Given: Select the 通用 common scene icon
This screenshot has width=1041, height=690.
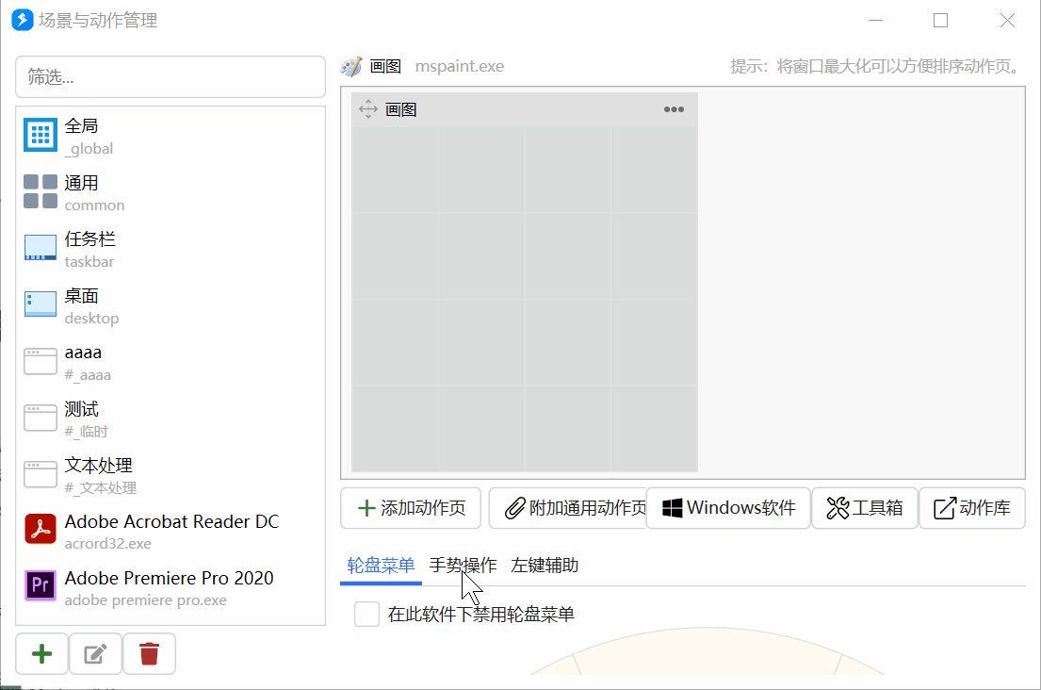Looking at the screenshot, I should point(41,192).
